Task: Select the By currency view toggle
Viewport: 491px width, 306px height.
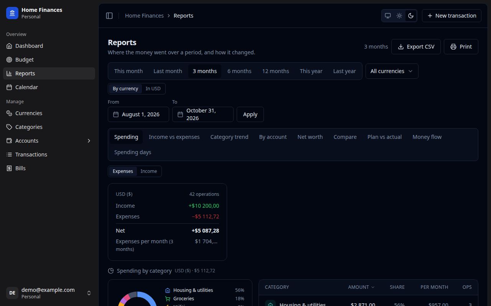Action: [x=125, y=89]
